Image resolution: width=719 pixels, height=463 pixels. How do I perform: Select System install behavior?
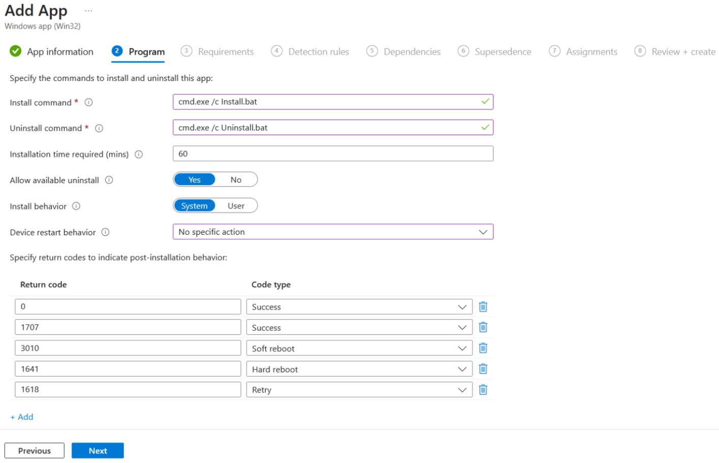tap(194, 206)
